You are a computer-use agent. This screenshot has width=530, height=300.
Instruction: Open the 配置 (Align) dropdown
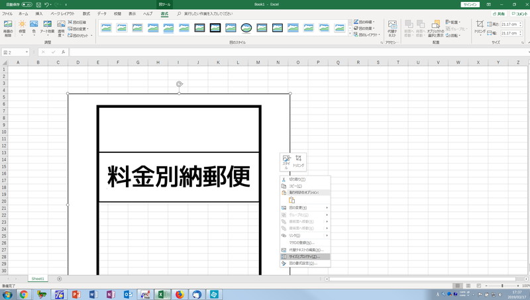453,22
